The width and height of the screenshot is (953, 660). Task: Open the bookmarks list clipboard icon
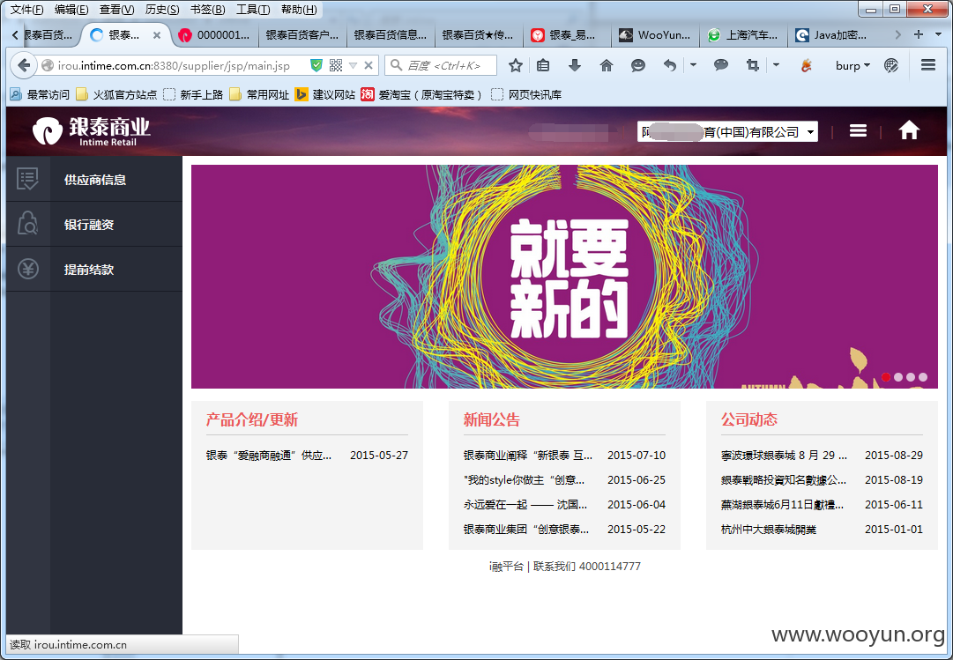pyautogui.click(x=543, y=65)
